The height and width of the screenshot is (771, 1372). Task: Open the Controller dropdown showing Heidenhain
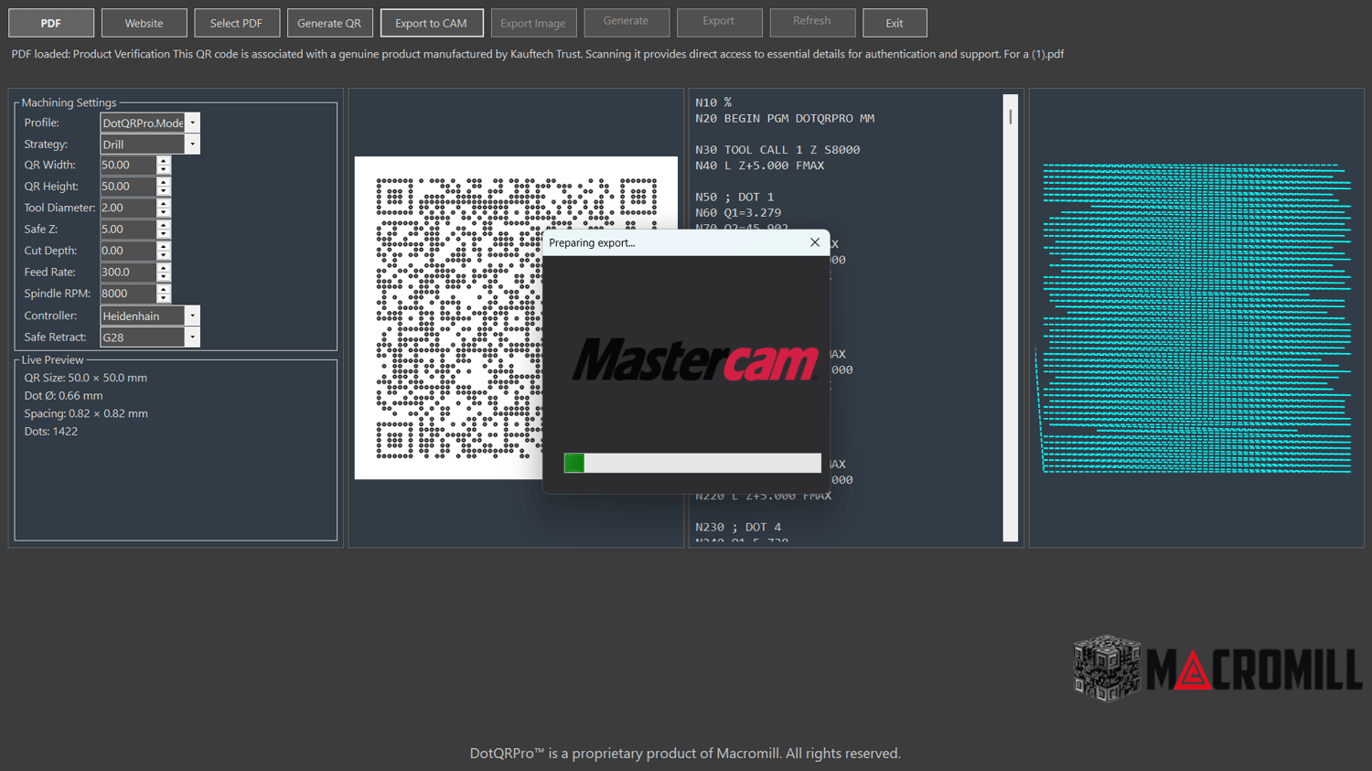pos(192,316)
